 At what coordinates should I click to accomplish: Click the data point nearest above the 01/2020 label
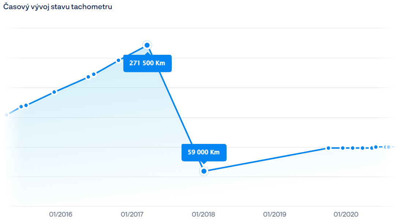[x=343, y=148]
